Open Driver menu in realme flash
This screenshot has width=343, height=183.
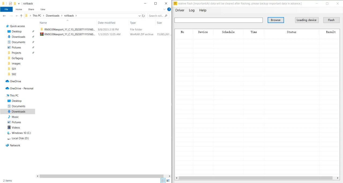[180, 10]
